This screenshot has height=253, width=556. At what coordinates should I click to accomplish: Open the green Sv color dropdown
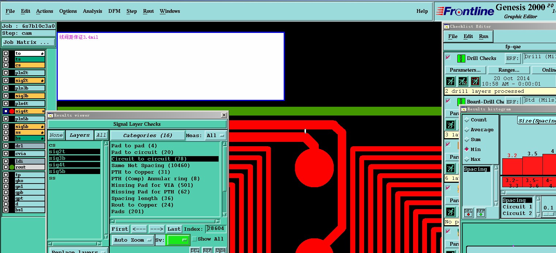[178, 240]
